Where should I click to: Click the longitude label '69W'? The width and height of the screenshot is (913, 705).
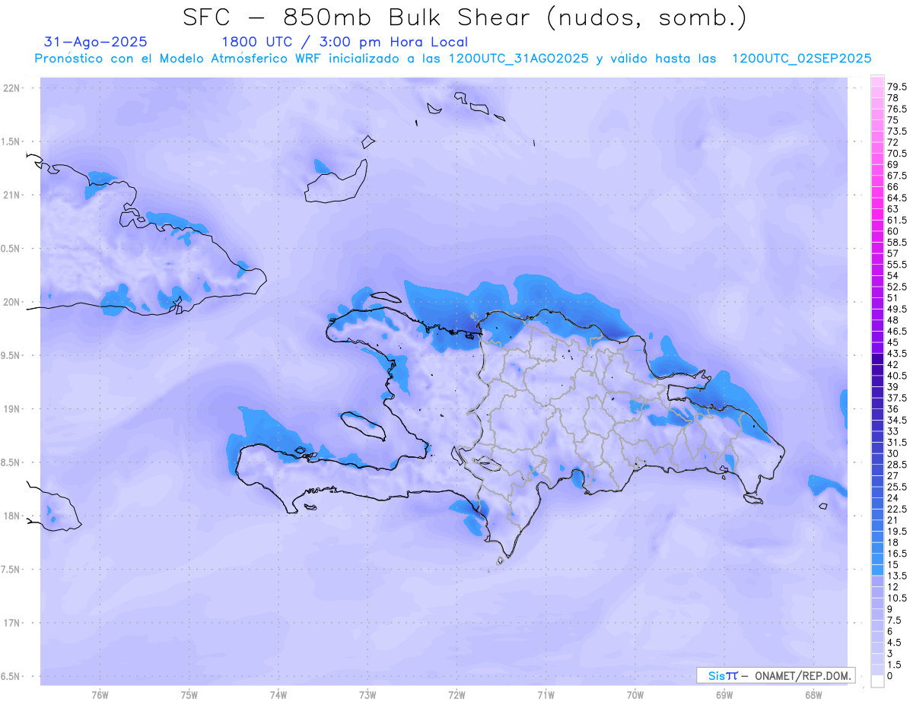coord(724,695)
